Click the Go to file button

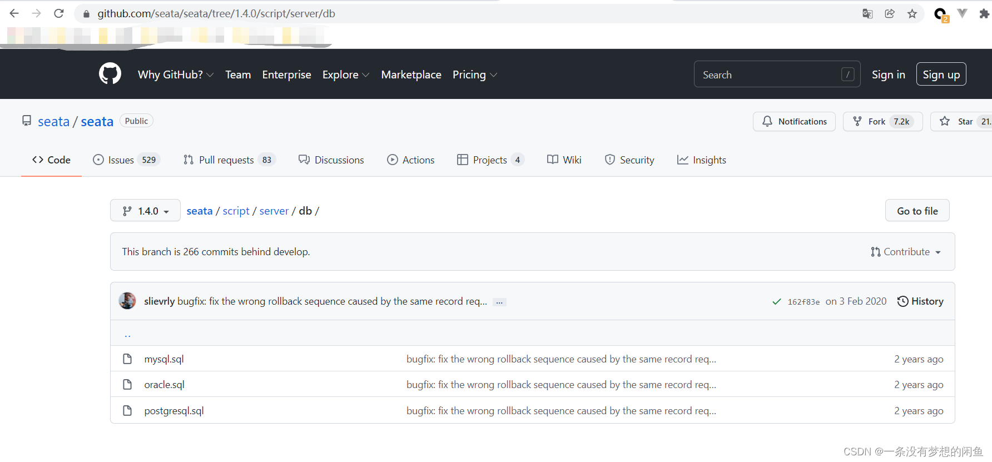[917, 211]
